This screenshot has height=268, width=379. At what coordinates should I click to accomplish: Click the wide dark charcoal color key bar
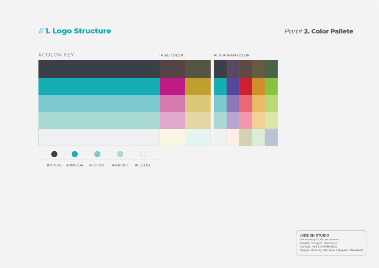point(99,69)
